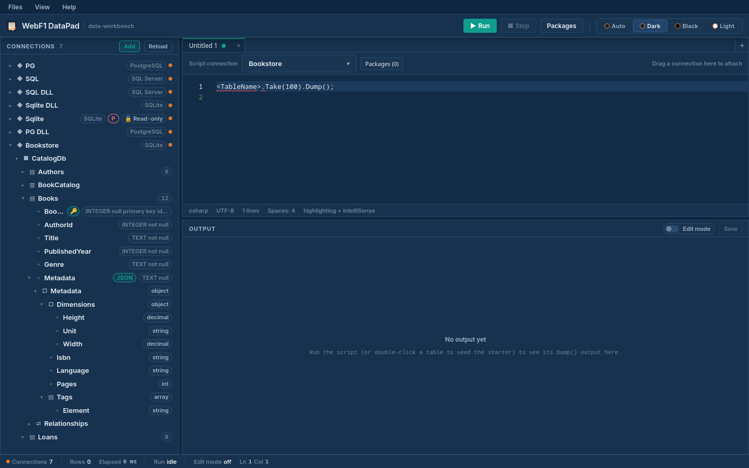Click the Run idle status bar entry

(x=165, y=462)
